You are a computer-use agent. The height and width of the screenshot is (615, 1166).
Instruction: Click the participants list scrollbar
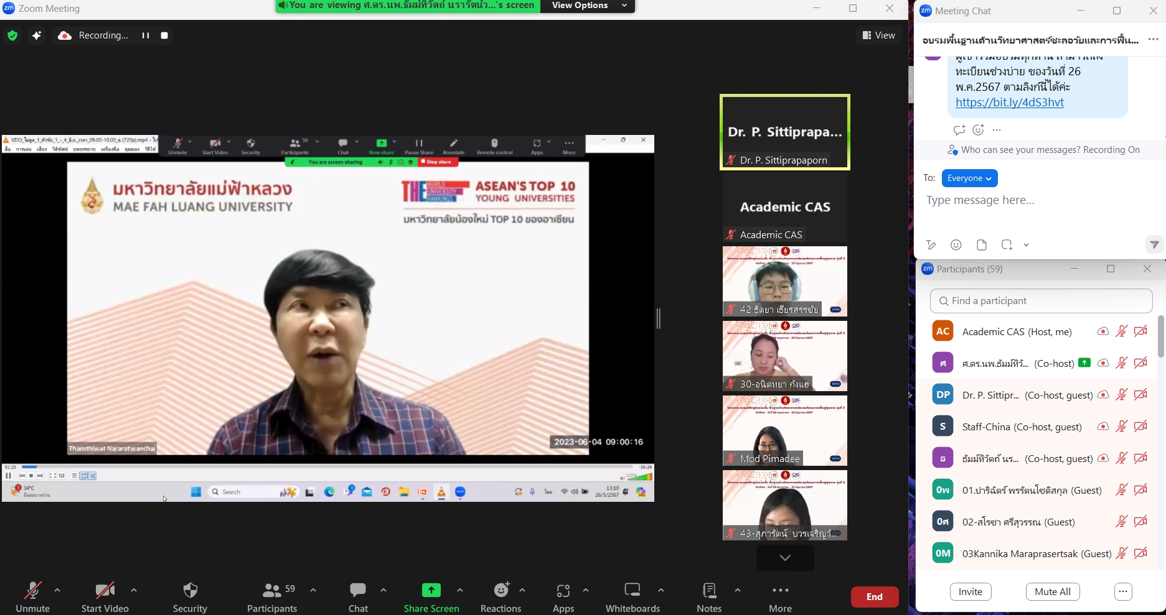click(1160, 336)
